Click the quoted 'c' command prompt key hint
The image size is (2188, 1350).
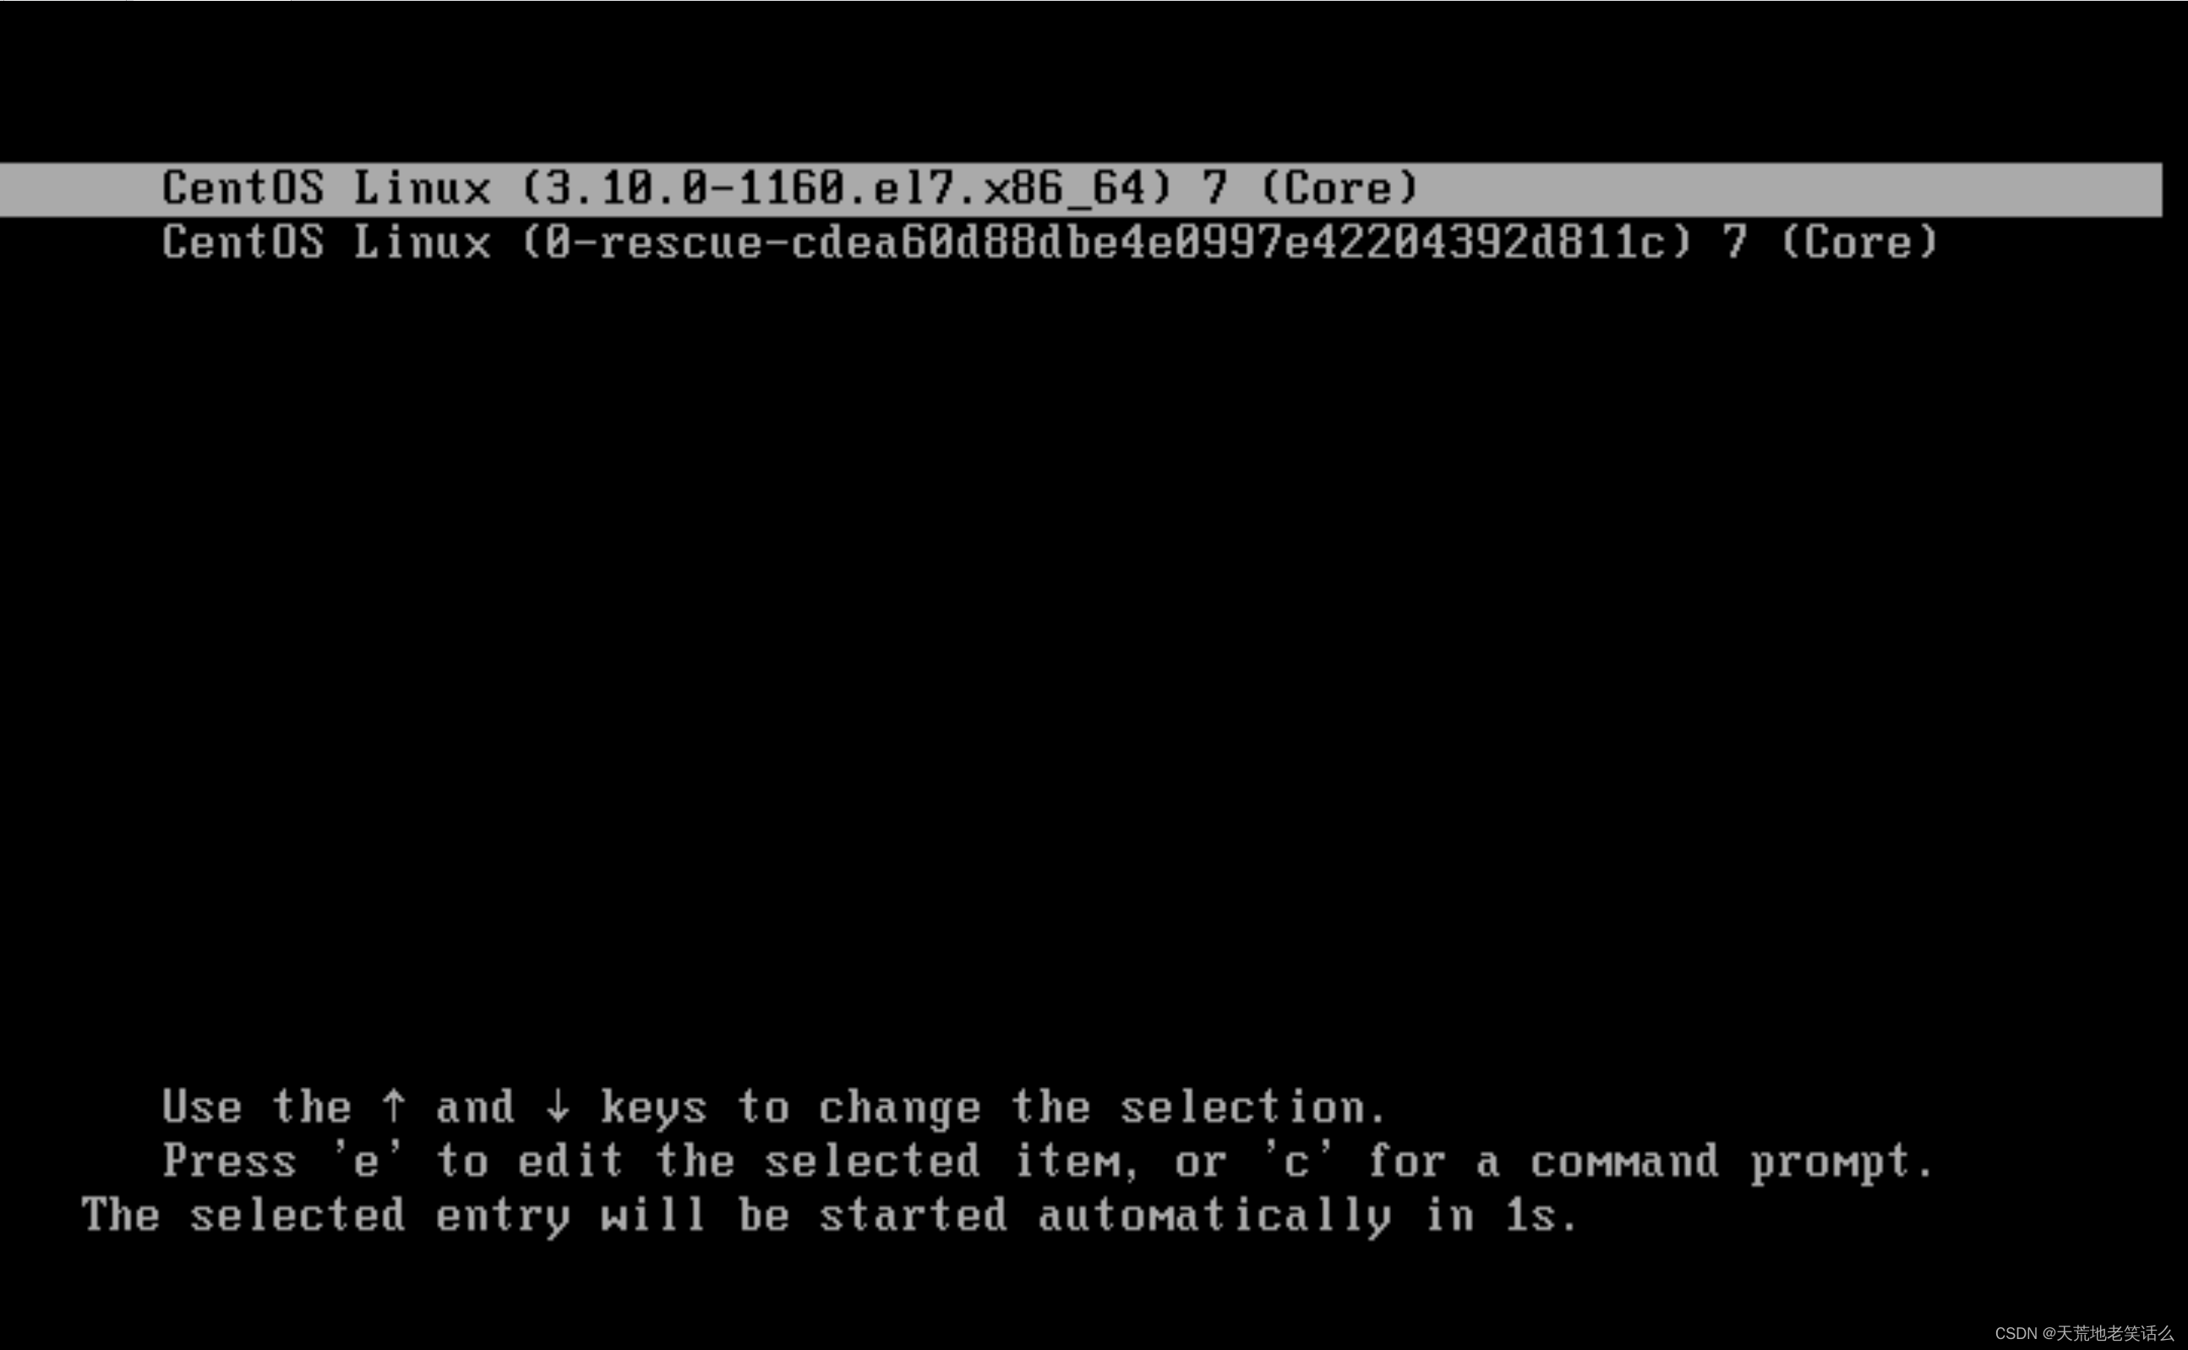click(x=1297, y=1161)
